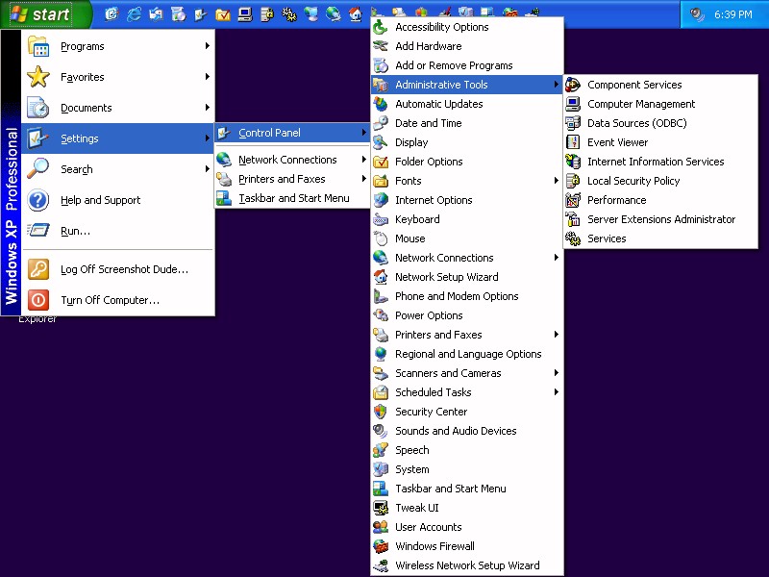Choose Log Off Screenshot Dude
This screenshot has height=577, width=769.
[124, 269]
